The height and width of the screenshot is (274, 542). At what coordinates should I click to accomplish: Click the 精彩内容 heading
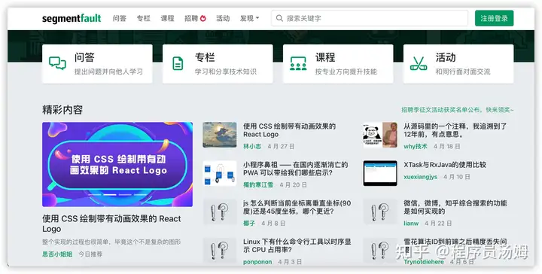point(62,110)
